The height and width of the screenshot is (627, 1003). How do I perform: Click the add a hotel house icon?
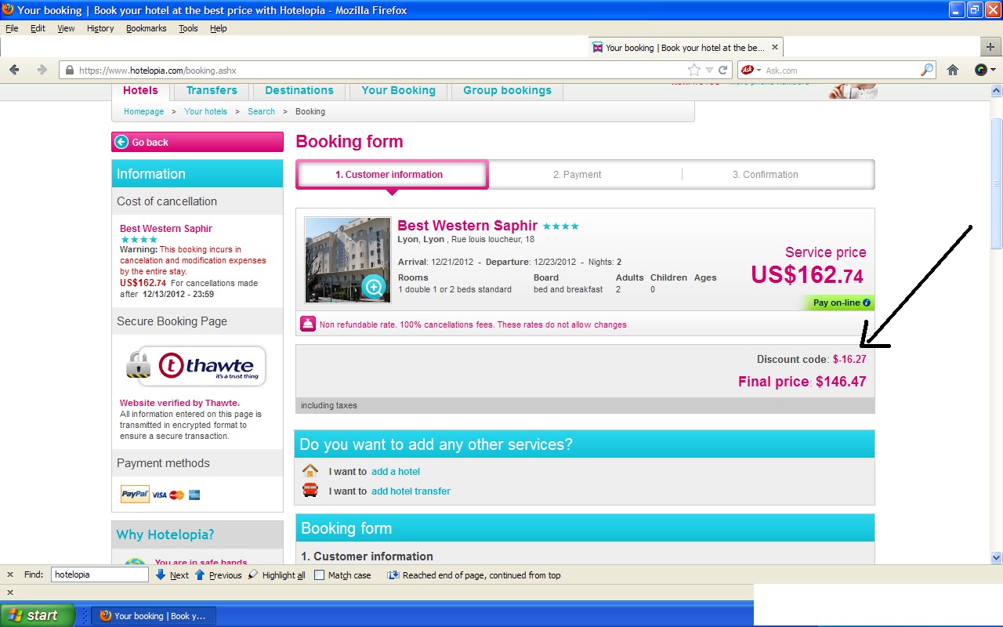[x=310, y=471]
